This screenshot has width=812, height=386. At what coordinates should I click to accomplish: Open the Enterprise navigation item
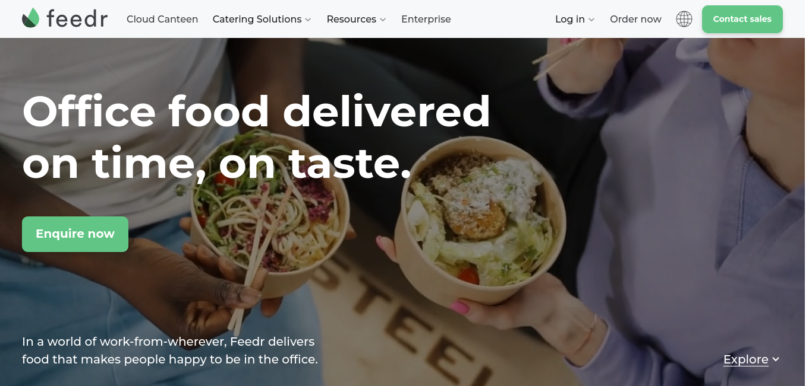click(x=426, y=19)
